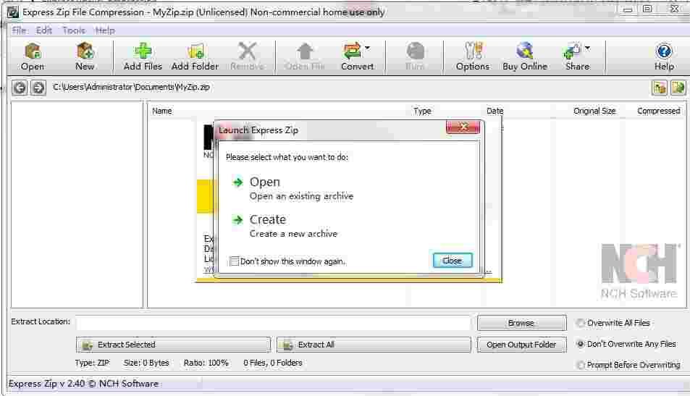Click the Extract Location input field

point(273,323)
